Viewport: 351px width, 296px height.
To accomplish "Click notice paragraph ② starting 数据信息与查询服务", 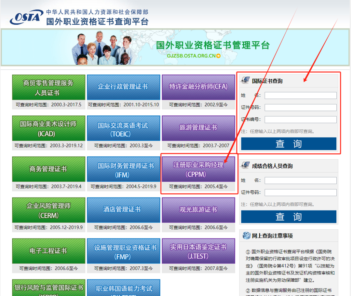I will point(290,292).
